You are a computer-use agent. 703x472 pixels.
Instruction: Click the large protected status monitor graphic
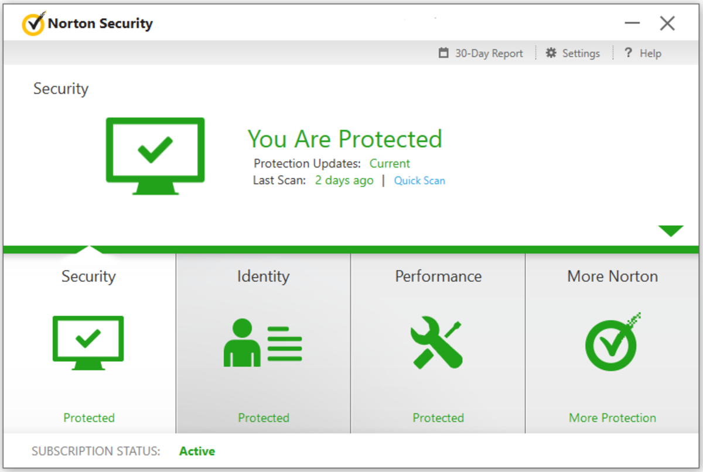click(x=155, y=155)
